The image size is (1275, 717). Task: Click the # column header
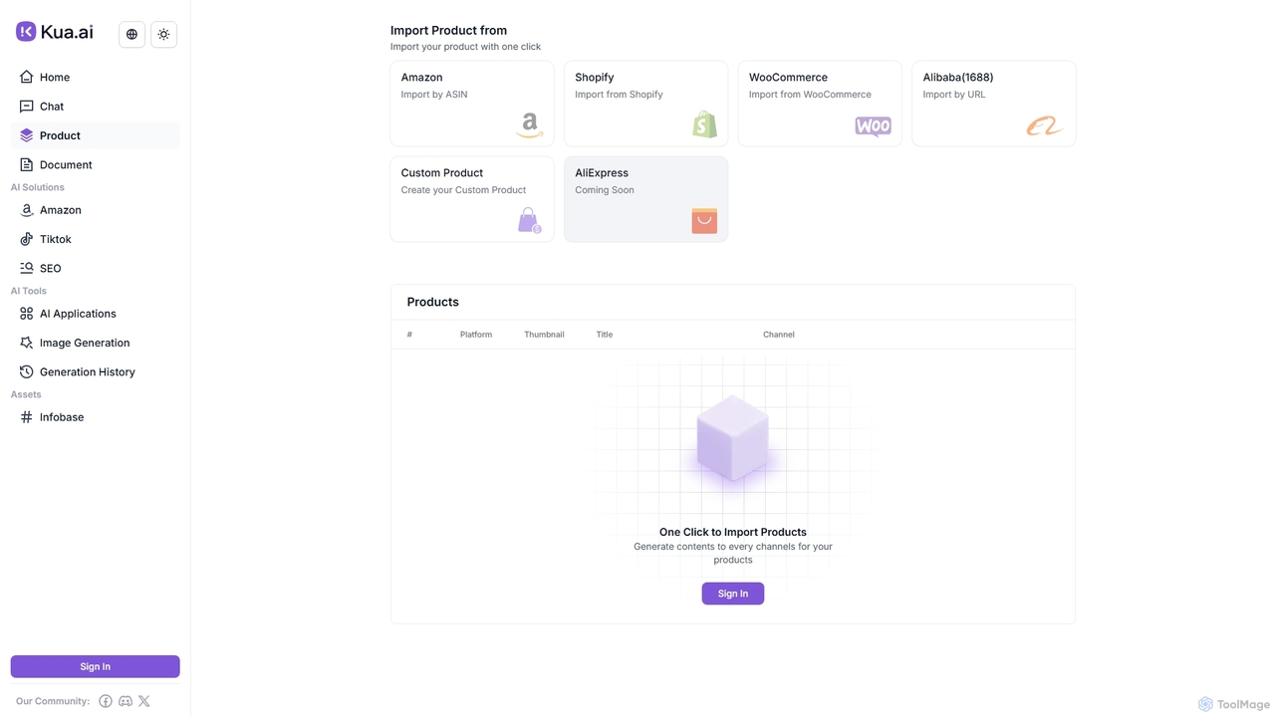click(409, 335)
